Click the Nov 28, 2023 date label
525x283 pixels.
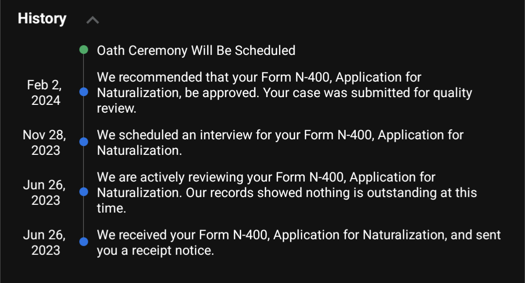click(x=45, y=143)
